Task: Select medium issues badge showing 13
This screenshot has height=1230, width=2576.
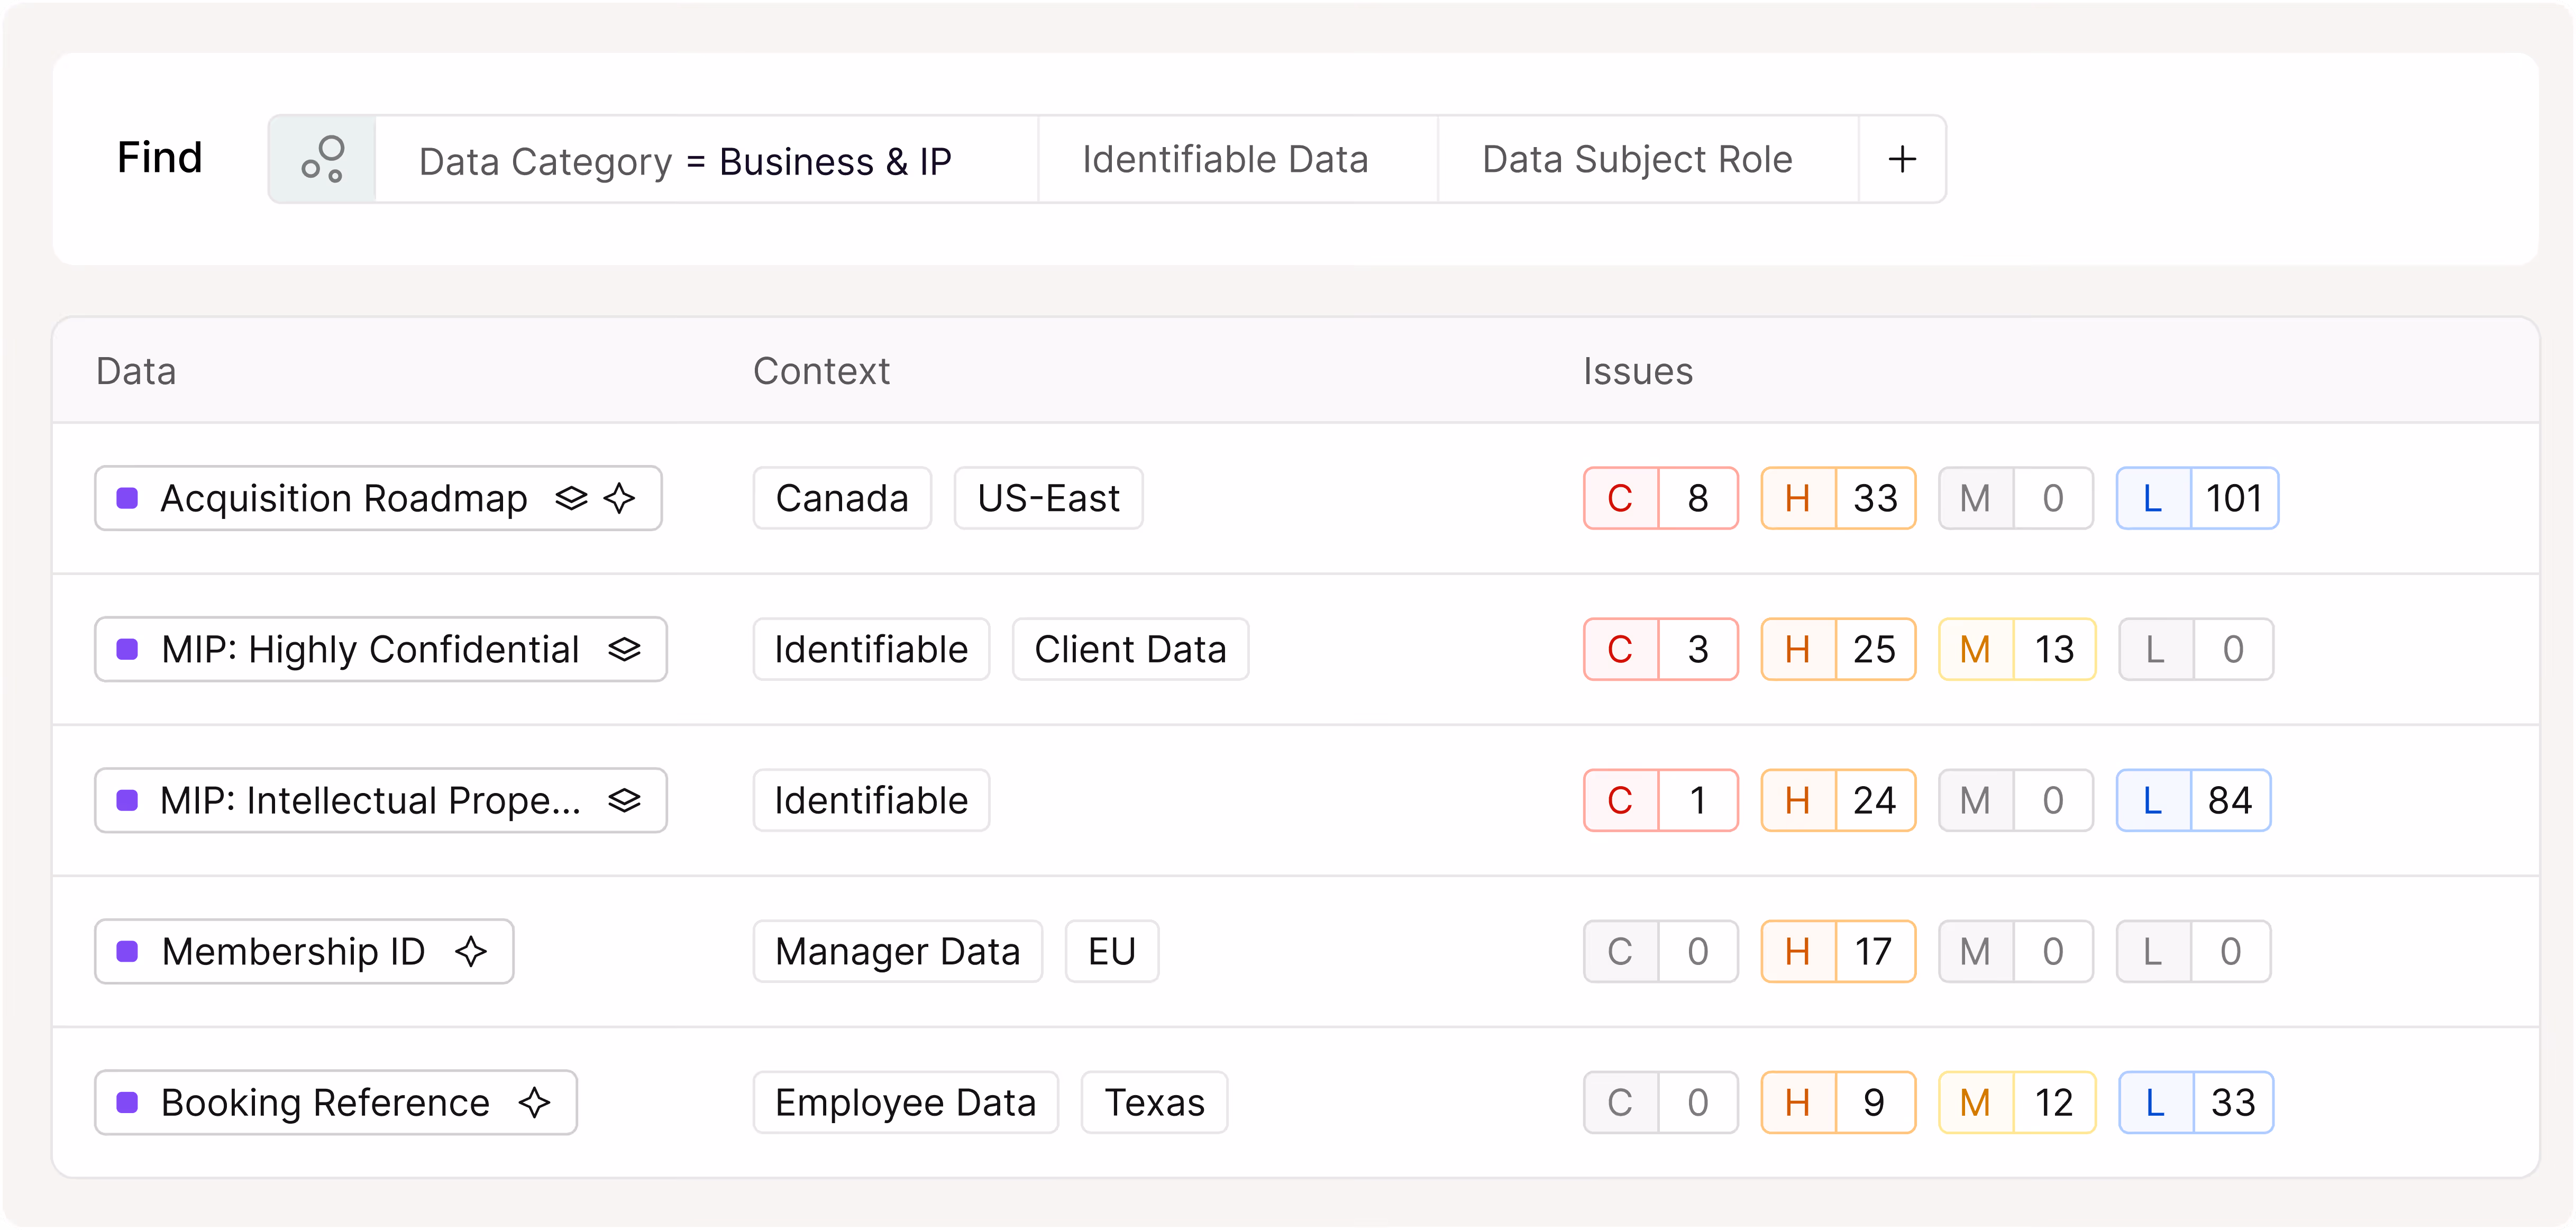Action: click(x=2016, y=649)
